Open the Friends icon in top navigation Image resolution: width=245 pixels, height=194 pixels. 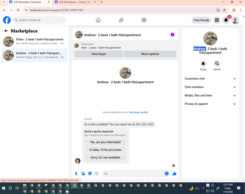(x=121, y=20)
